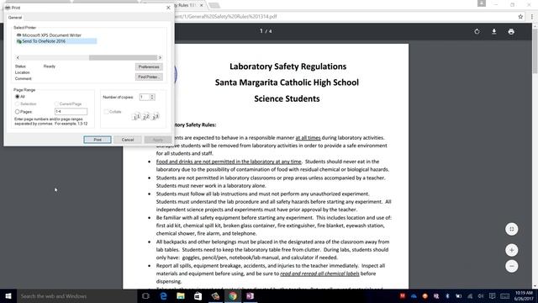
Task: Open the Windows Start menu
Action: coord(8,296)
